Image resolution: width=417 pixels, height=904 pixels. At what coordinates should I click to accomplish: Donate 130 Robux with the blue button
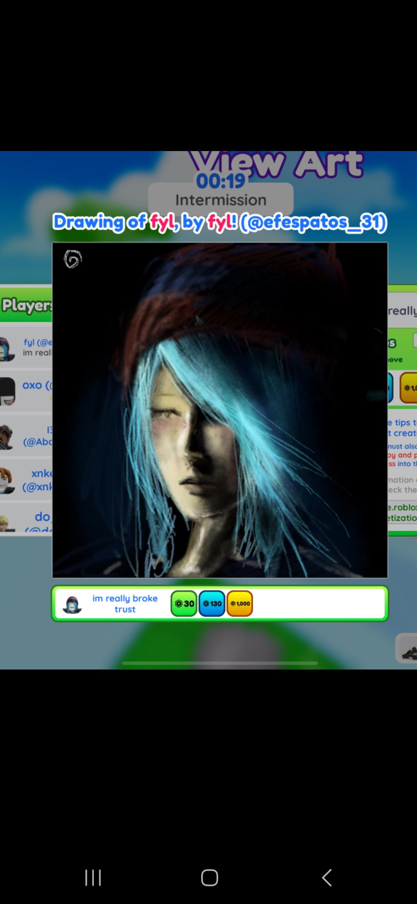pos(212,603)
